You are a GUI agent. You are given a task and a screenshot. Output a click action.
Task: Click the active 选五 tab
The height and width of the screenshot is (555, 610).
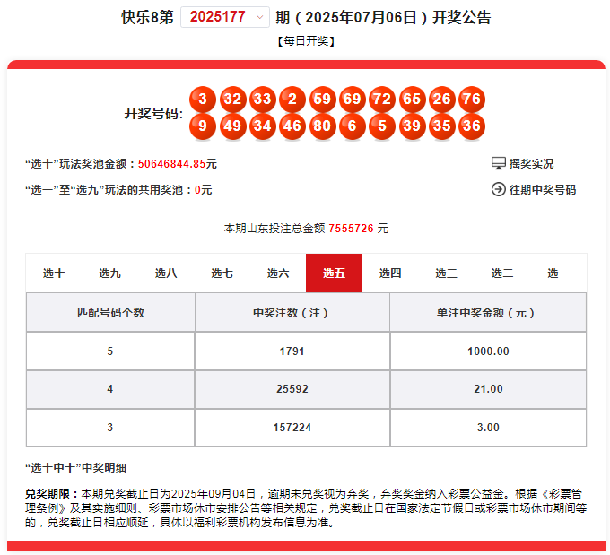(x=335, y=273)
